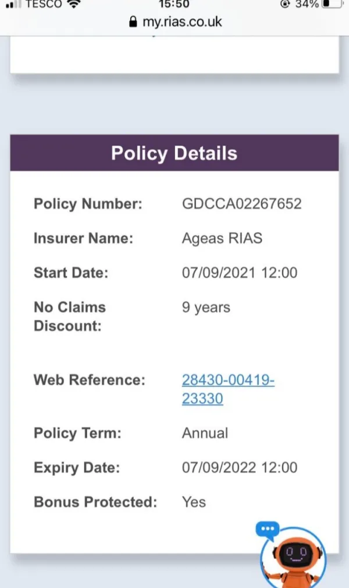
Task: Tap the TESCO carrier label
Action: 44,4
